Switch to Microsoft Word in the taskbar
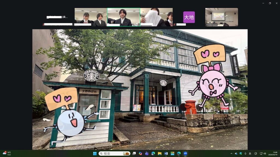The height and width of the screenshot is (157, 280). pyautogui.click(x=166, y=153)
